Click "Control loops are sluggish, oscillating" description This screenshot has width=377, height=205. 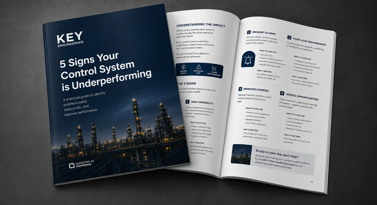(305, 47)
